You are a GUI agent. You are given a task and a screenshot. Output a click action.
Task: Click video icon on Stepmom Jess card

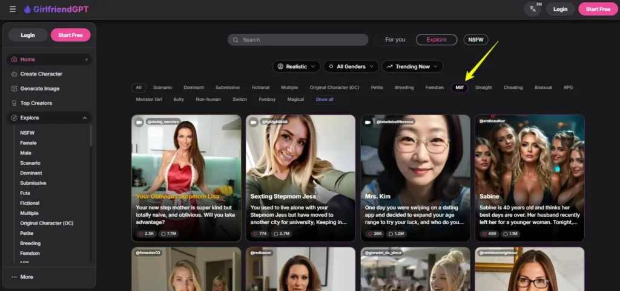coord(254,122)
